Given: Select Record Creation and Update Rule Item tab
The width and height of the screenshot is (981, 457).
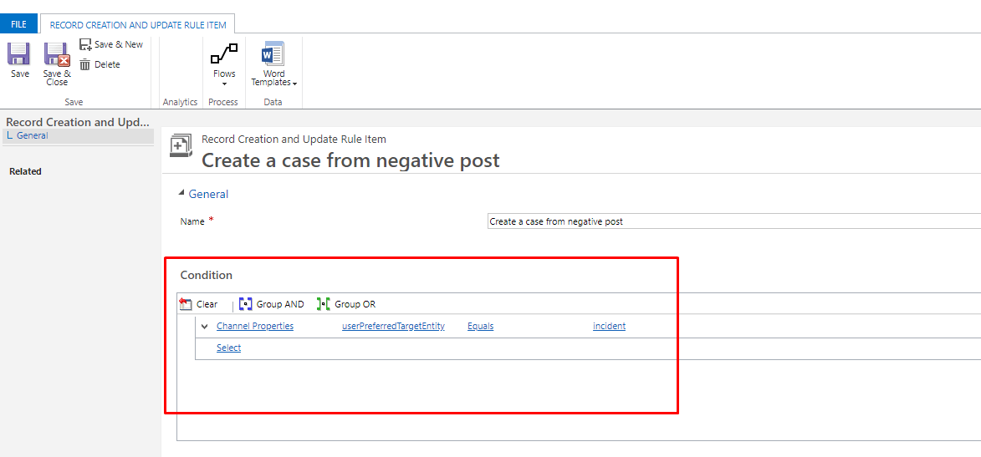Looking at the screenshot, I should 138,25.
